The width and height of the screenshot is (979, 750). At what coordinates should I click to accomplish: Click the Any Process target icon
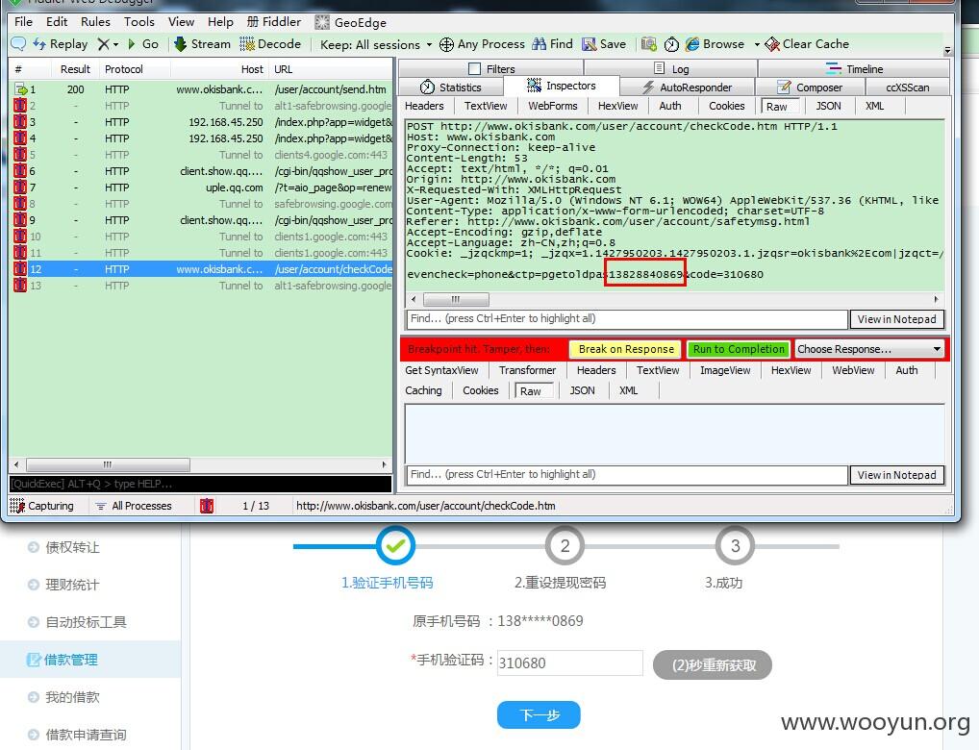click(x=446, y=44)
